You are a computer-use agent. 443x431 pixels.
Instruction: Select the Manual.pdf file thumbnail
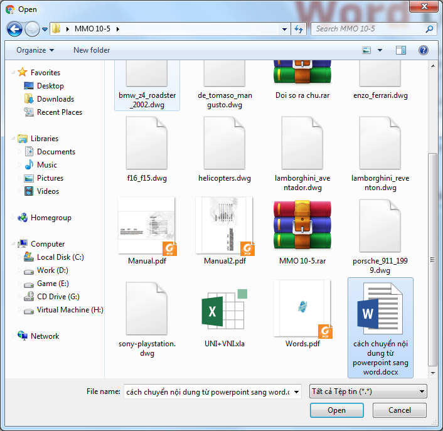146,226
